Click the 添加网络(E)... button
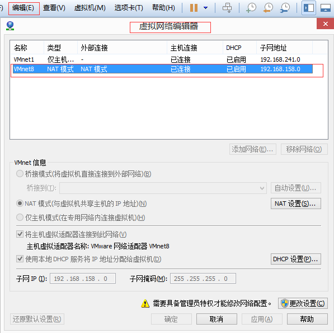 (253, 149)
